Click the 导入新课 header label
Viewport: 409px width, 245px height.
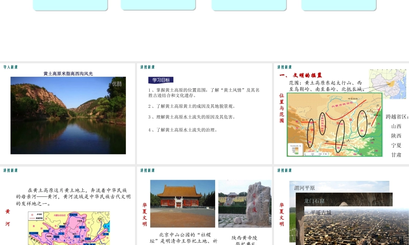click(x=11, y=67)
